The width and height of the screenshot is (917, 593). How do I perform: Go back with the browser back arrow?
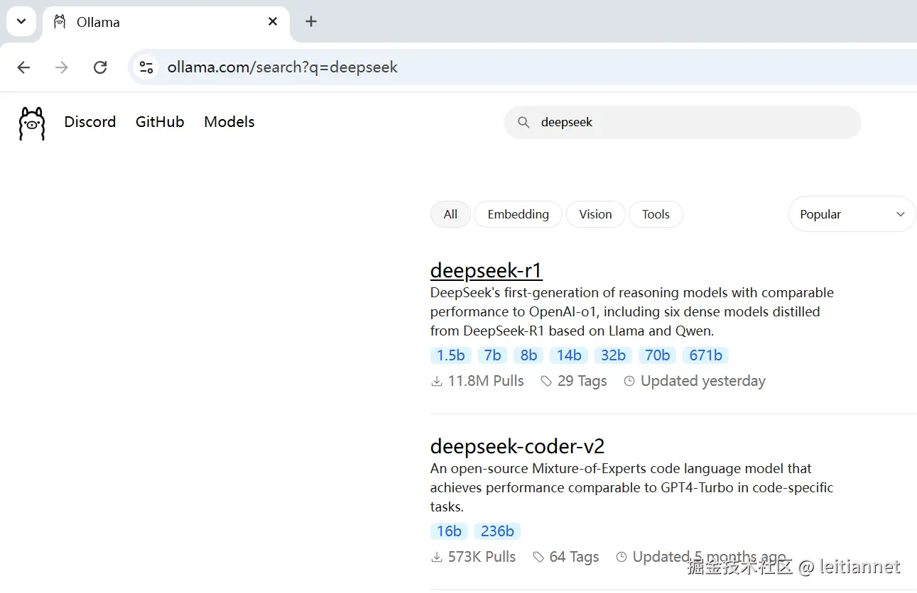tap(24, 67)
